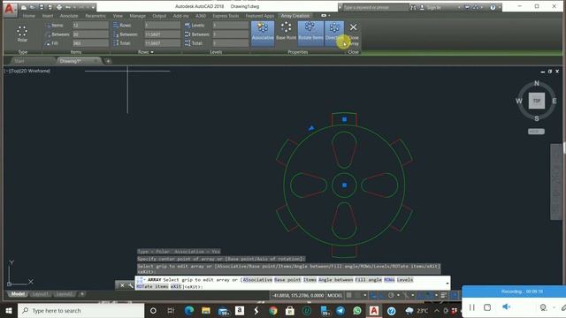The width and height of the screenshot is (566, 318).
Task: Click the blue triangle grip on the array
Action: point(311,127)
